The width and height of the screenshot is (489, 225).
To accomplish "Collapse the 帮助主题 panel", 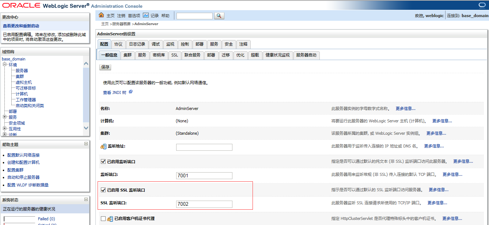I will click(x=86, y=144).
